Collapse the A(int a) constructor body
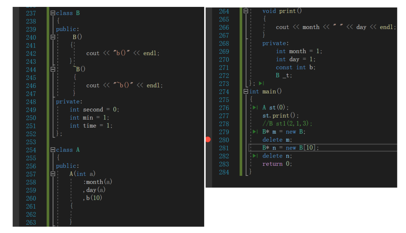Image resolution: width=406 pixels, height=233 pixels. coord(53,174)
